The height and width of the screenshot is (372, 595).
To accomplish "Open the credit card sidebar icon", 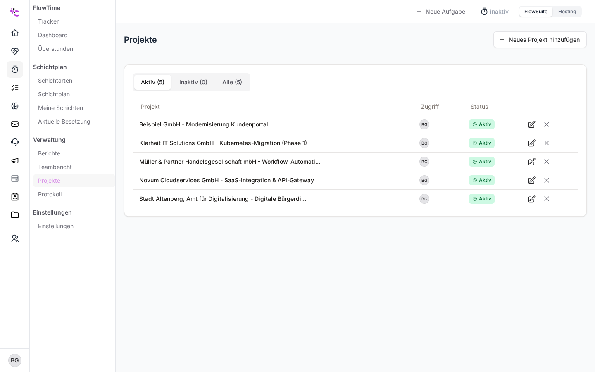I will coord(15,179).
